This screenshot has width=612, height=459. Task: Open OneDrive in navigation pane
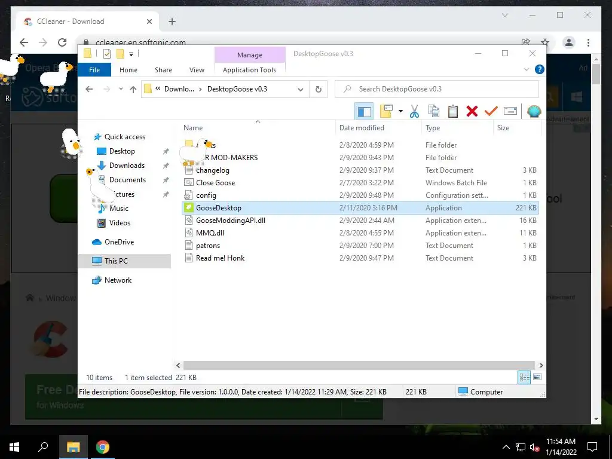coord(119,242)
